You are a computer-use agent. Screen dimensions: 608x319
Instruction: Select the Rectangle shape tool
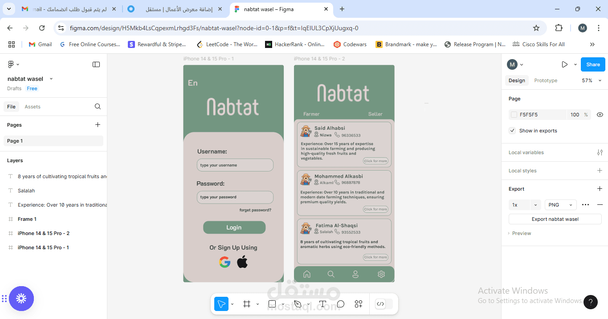pyautogui.click(x=272, y=304)
